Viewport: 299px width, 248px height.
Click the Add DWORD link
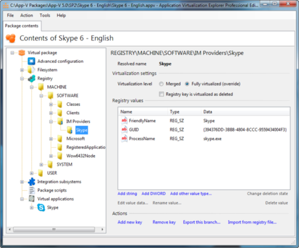pos(154,194)
